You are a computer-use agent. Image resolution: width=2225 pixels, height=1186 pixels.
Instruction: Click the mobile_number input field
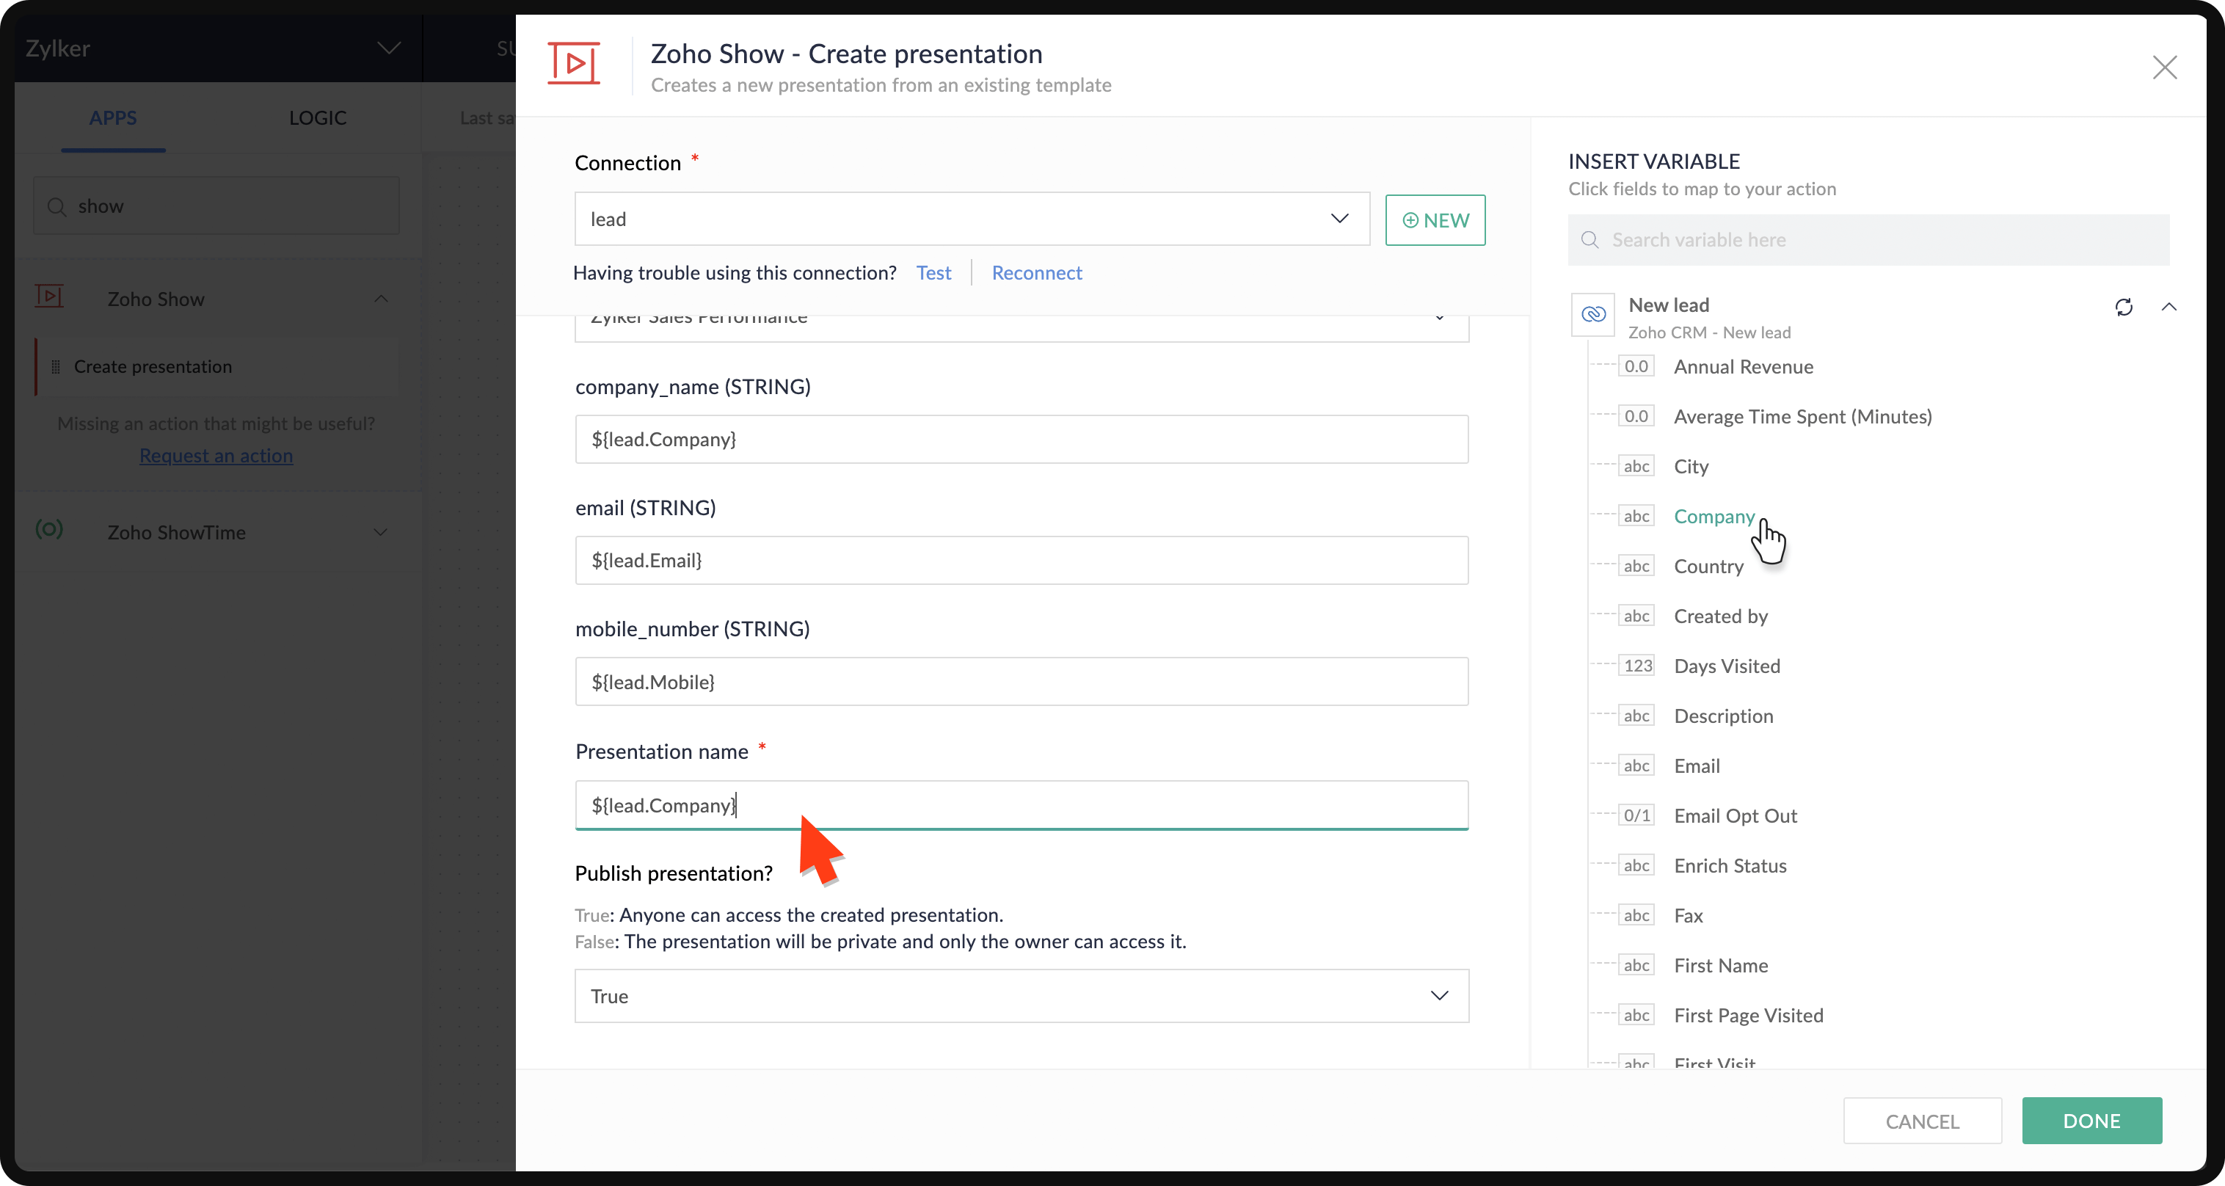[x=1021, y=682]
